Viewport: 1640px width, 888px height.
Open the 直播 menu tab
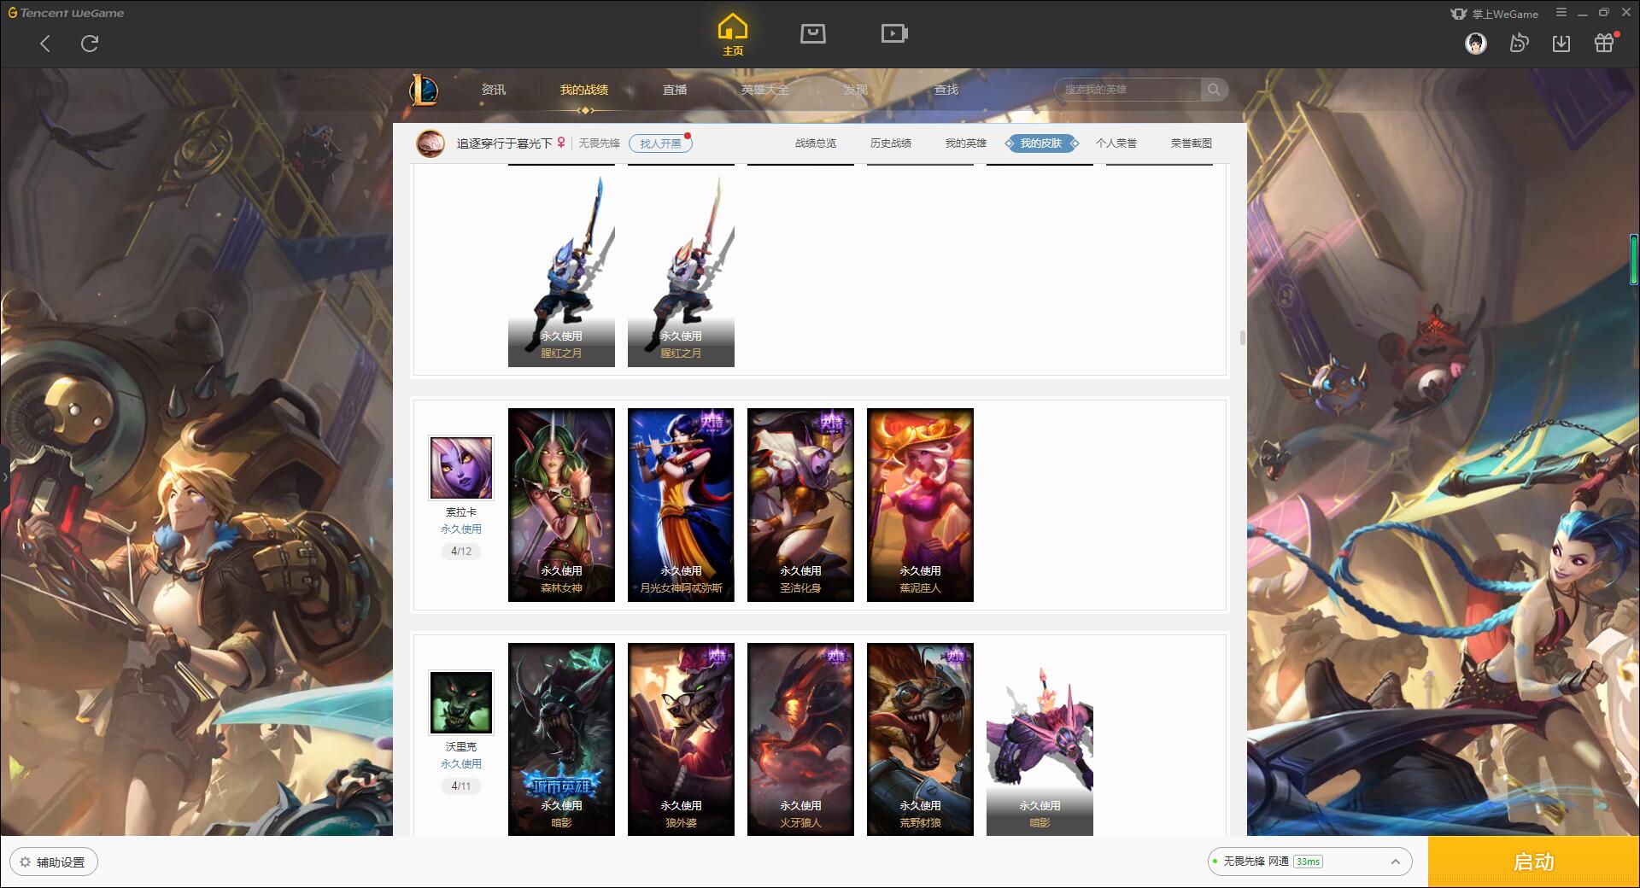point(675,90)
